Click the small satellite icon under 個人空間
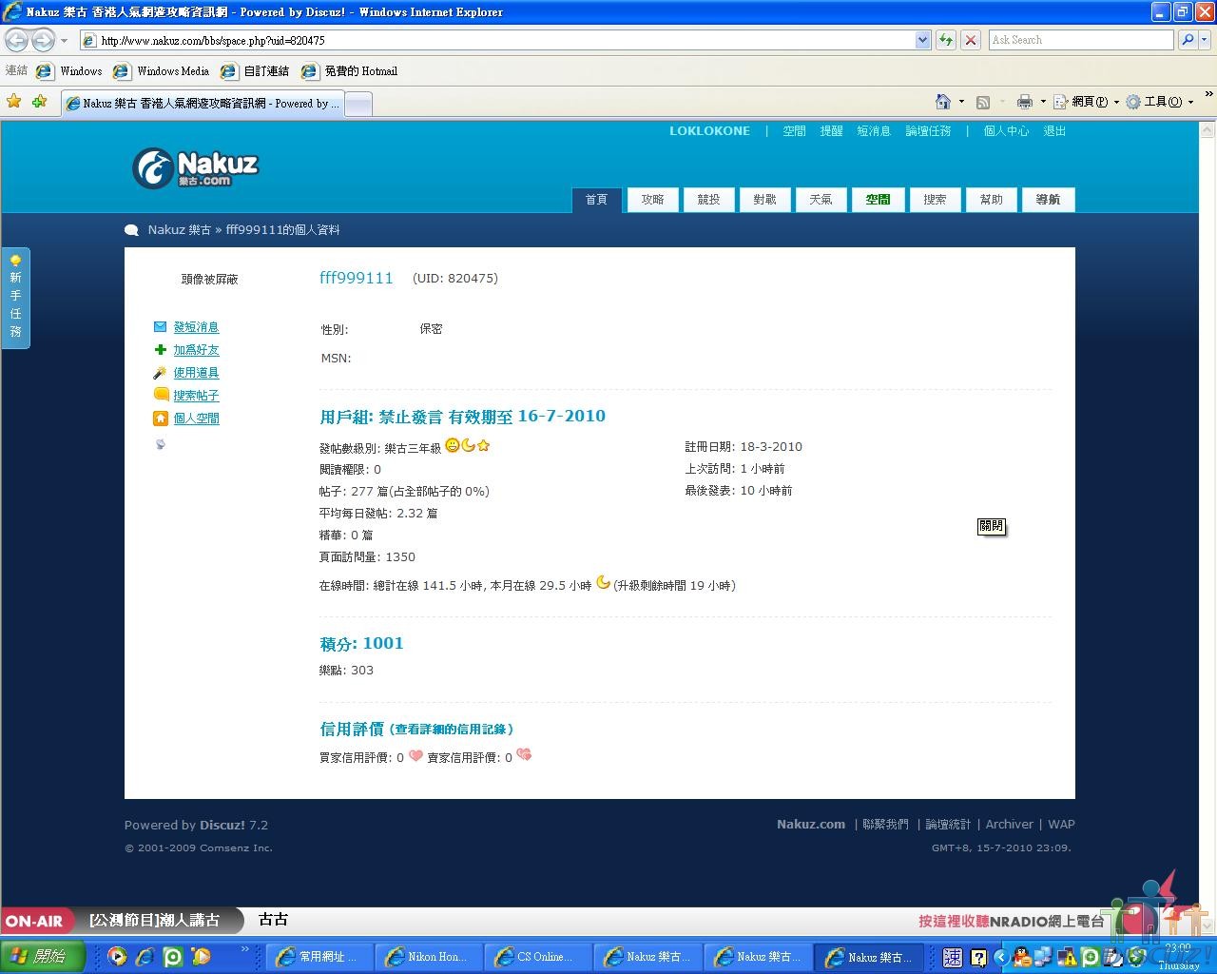 [161, 444]
